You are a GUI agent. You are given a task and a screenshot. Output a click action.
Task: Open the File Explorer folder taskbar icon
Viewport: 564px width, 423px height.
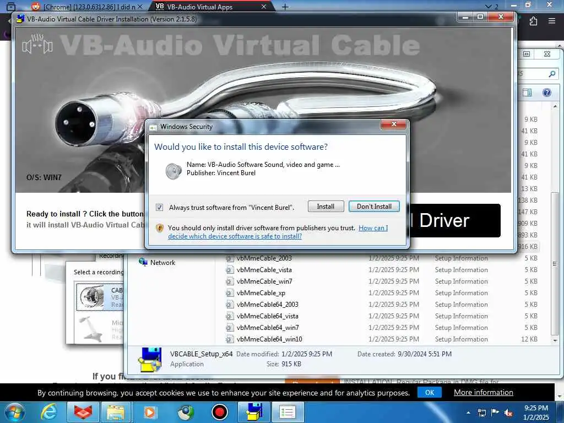(116, 413)
